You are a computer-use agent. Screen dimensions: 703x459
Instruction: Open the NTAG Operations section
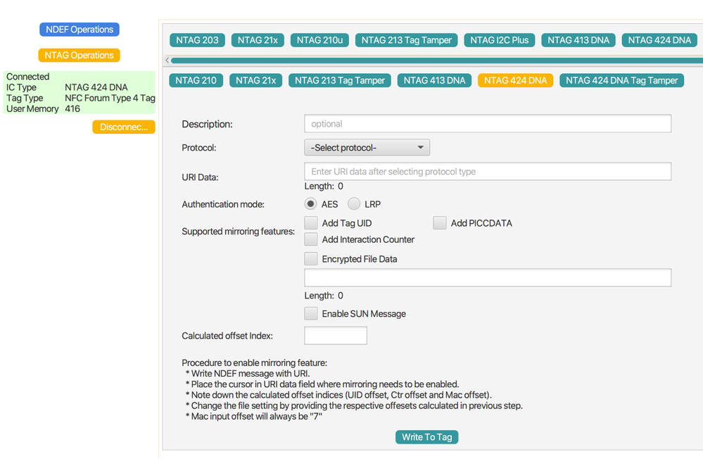pyautogui.click(x=79, y=55)
